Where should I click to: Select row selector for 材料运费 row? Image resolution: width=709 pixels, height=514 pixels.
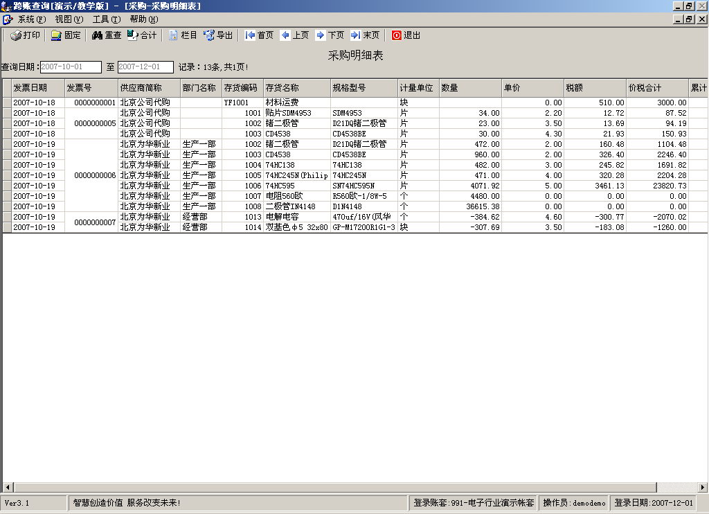click(x=7, y=103)
